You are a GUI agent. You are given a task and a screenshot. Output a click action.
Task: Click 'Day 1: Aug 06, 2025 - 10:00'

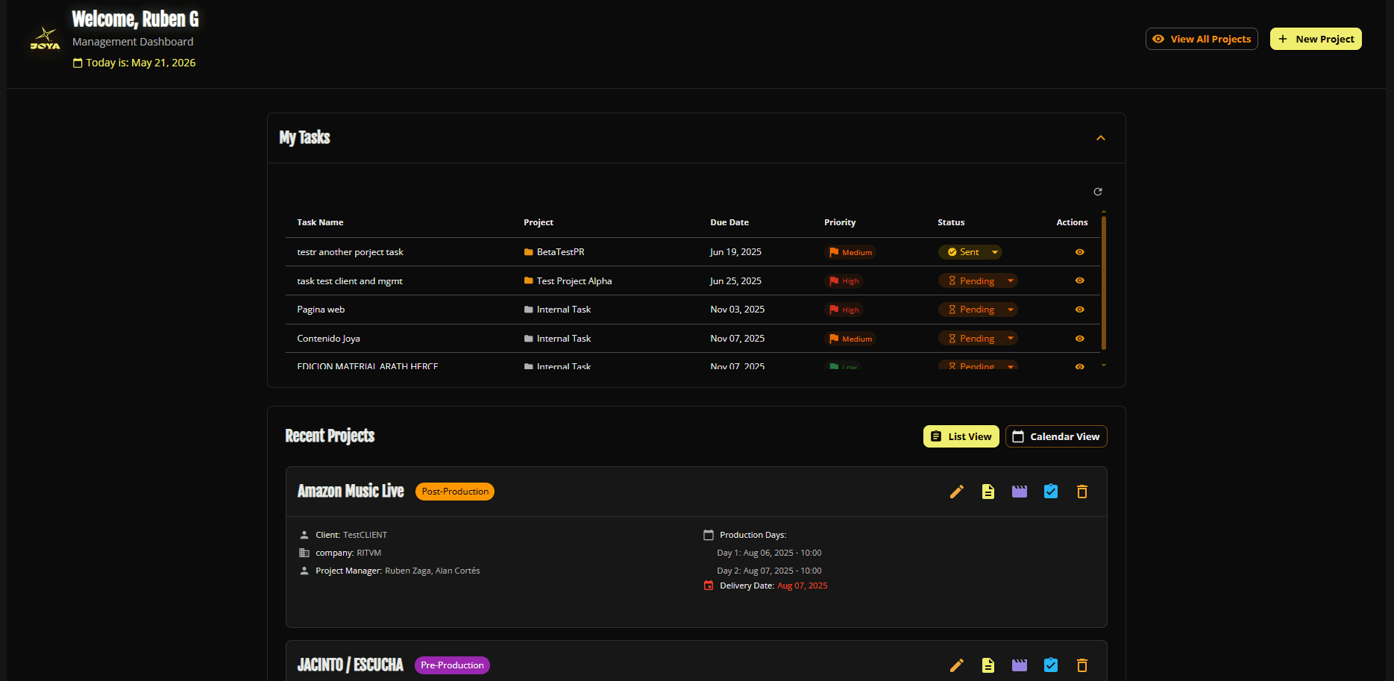[x=769, y=553]
